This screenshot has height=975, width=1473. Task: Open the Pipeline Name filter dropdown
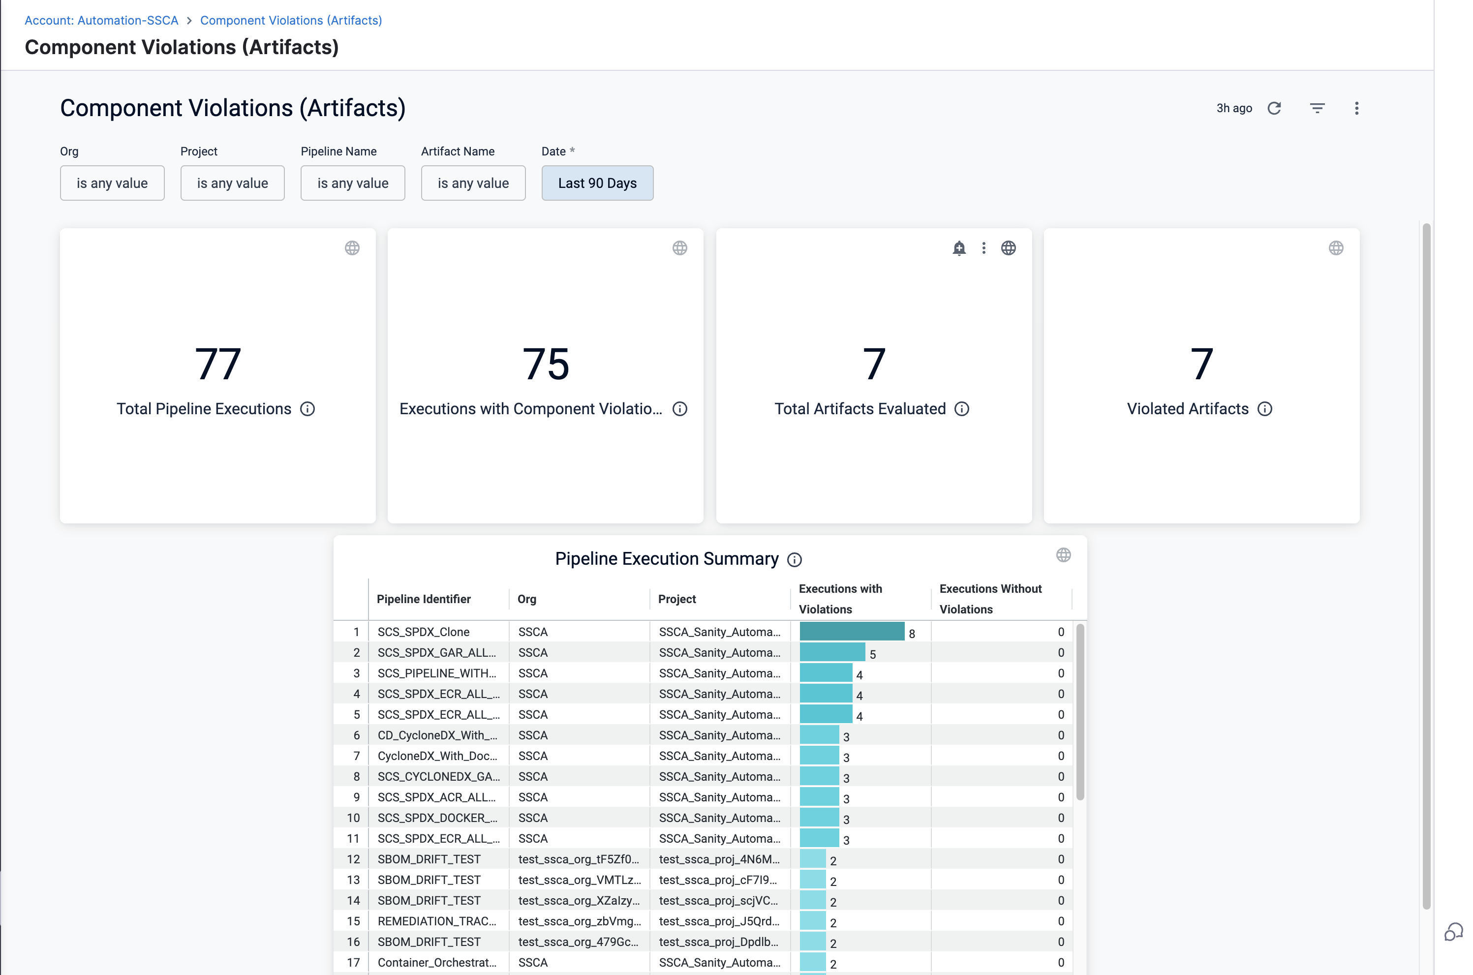353,183
